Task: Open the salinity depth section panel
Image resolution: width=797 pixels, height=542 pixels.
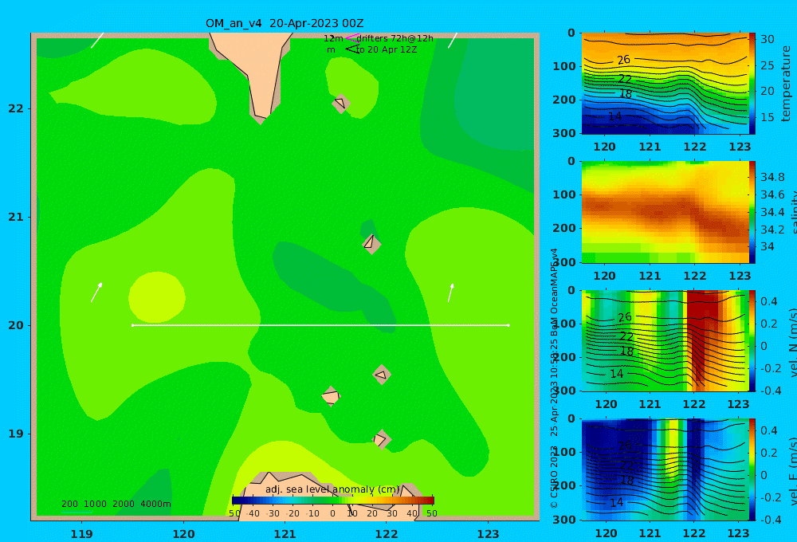Action: 665,212
